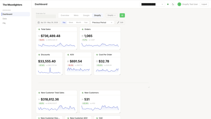Click the New Customer AOV card title
The height and width of the screenshot is (119, 211).
coord(79,118)
